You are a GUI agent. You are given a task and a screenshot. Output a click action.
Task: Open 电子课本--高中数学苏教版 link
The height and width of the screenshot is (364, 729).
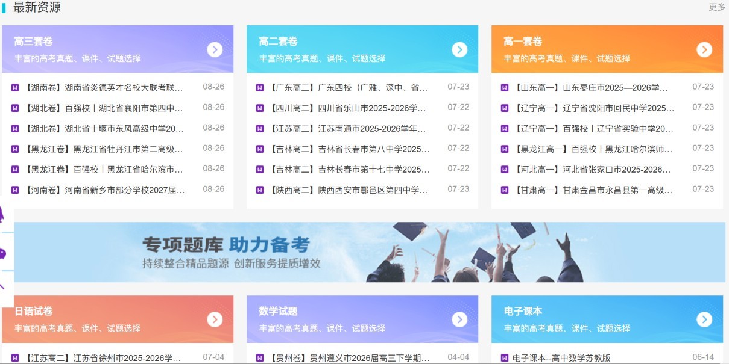pyautogui.click(x=561, y=358)
